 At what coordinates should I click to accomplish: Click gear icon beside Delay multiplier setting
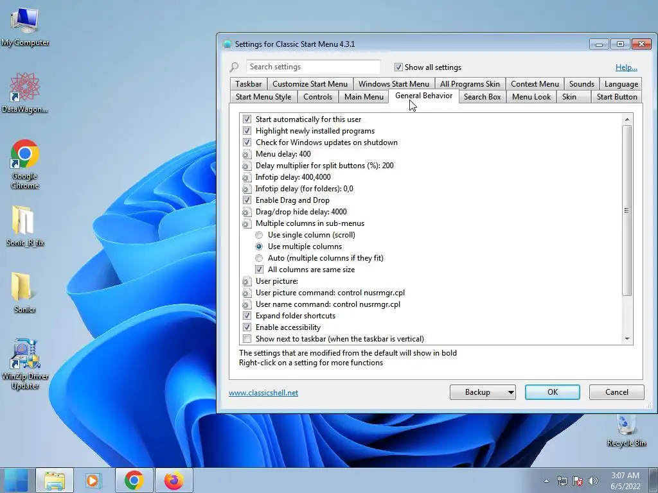(247, 166)
